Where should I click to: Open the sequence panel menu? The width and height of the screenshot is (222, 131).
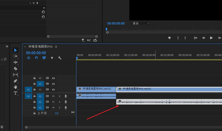56,47
